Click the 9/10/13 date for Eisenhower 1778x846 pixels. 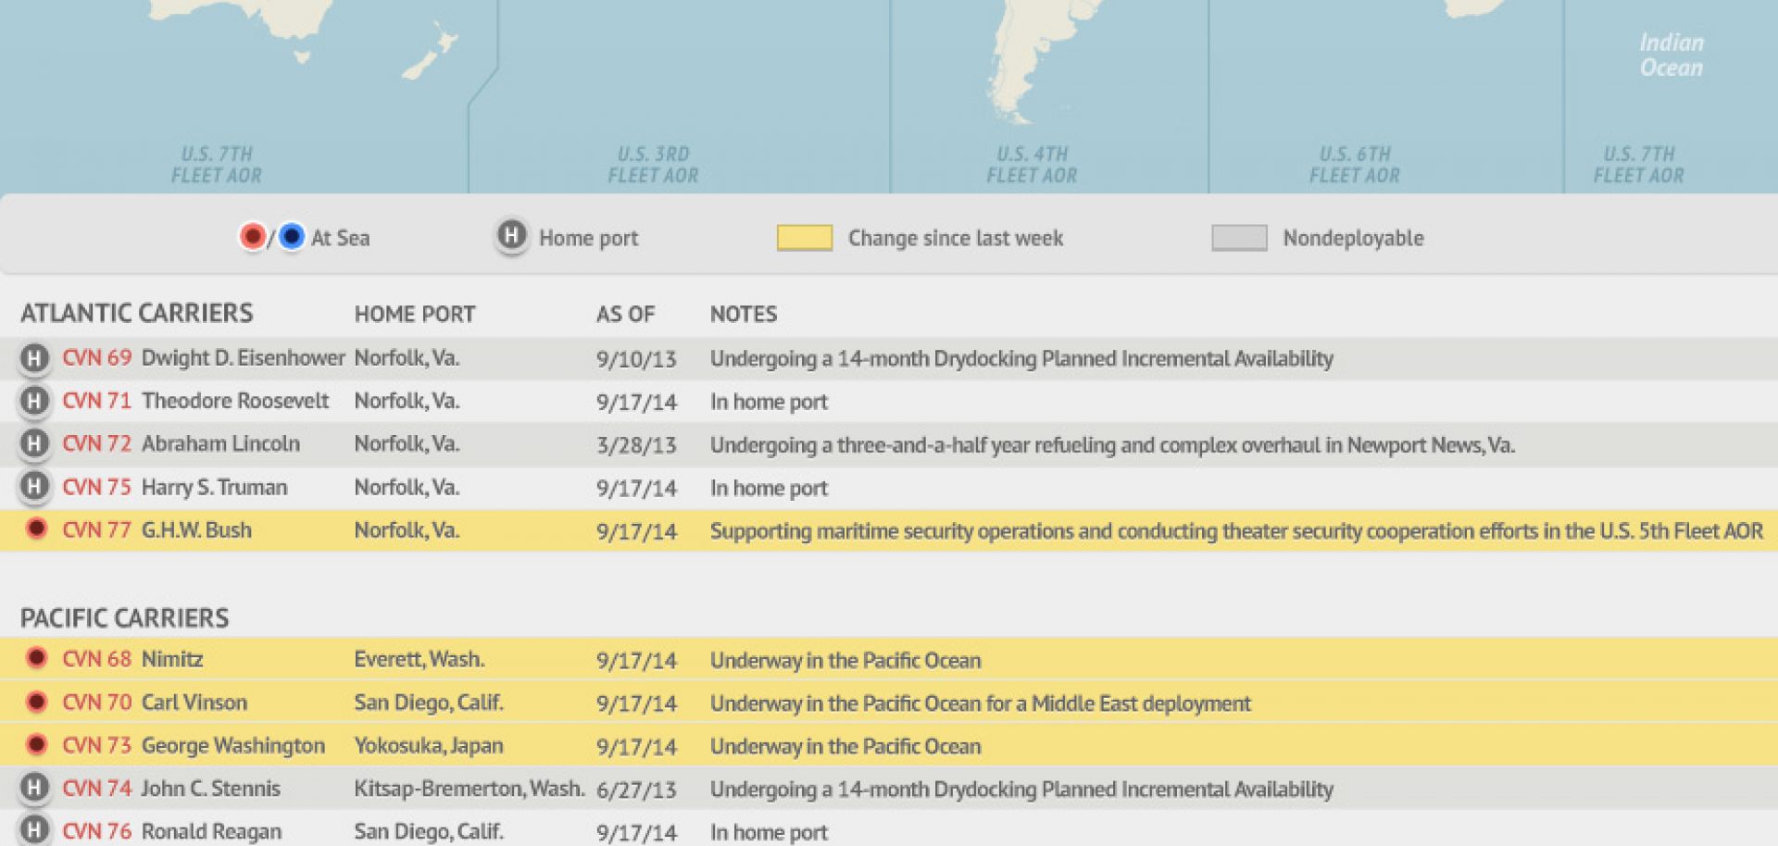tap(636, 359)
